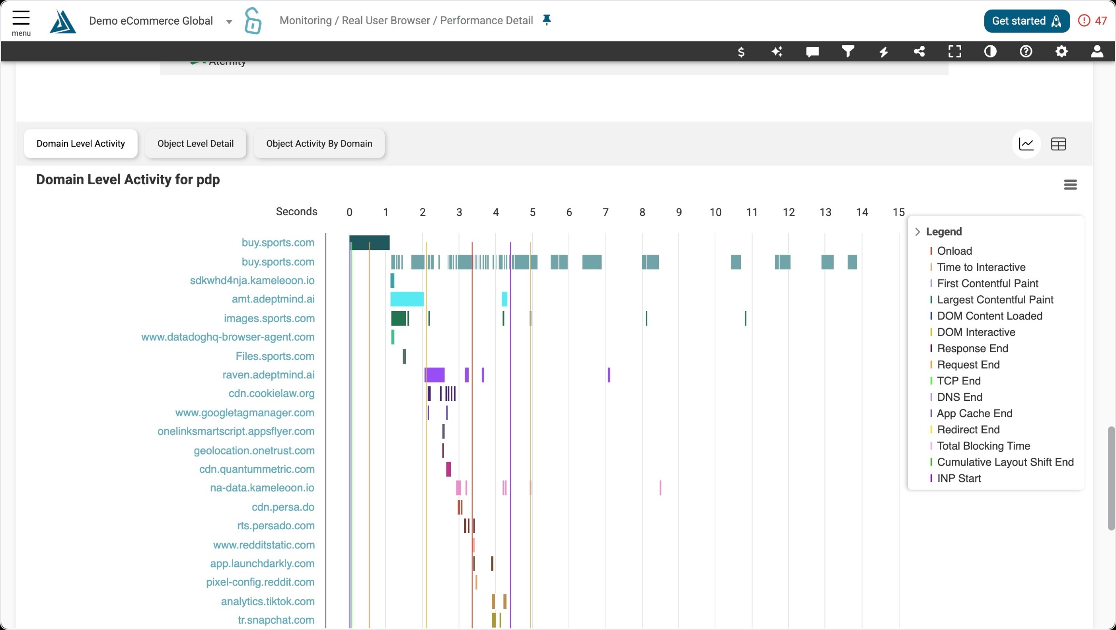The image size is (1116, 630).
Task: Open the amt.adeptmind.ai domain link
Action: (x=273, y=299)
